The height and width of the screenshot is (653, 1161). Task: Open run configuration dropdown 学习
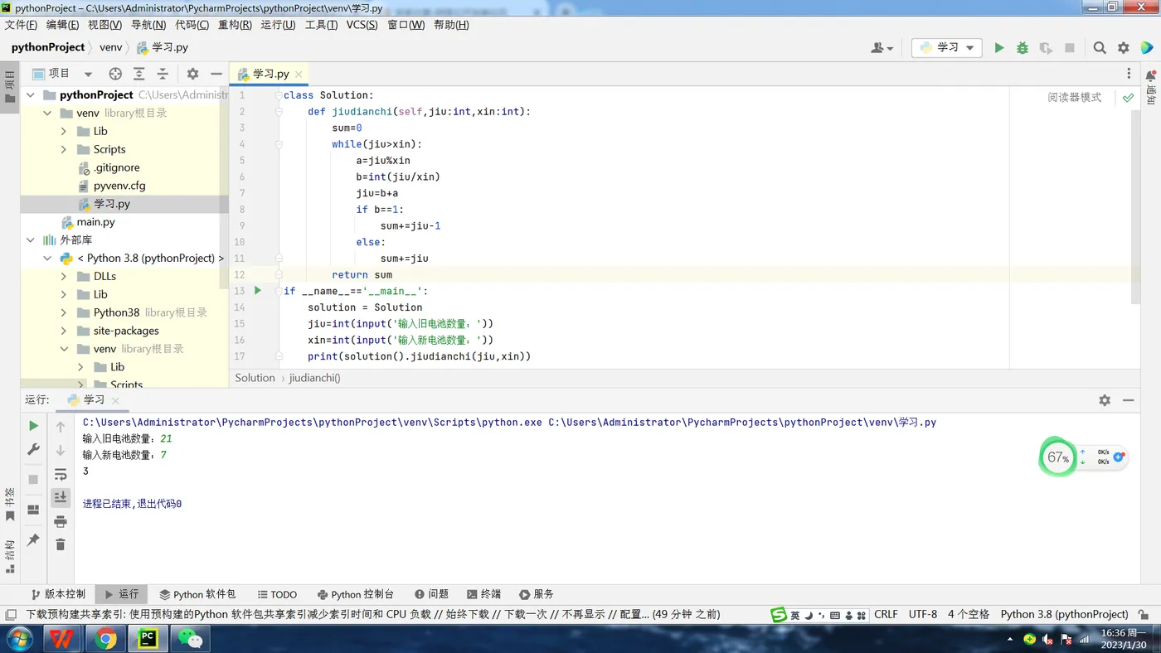click(947, 48)
